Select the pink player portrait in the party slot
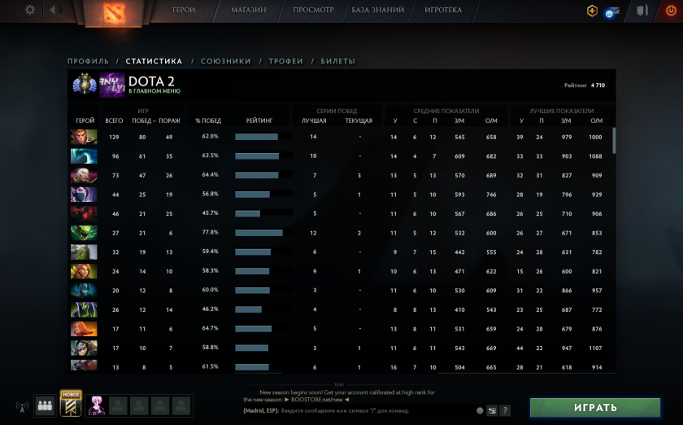 click(97, 405)
